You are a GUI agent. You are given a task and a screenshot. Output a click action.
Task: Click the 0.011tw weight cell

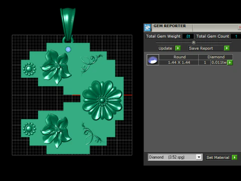(x=219, y=62)
